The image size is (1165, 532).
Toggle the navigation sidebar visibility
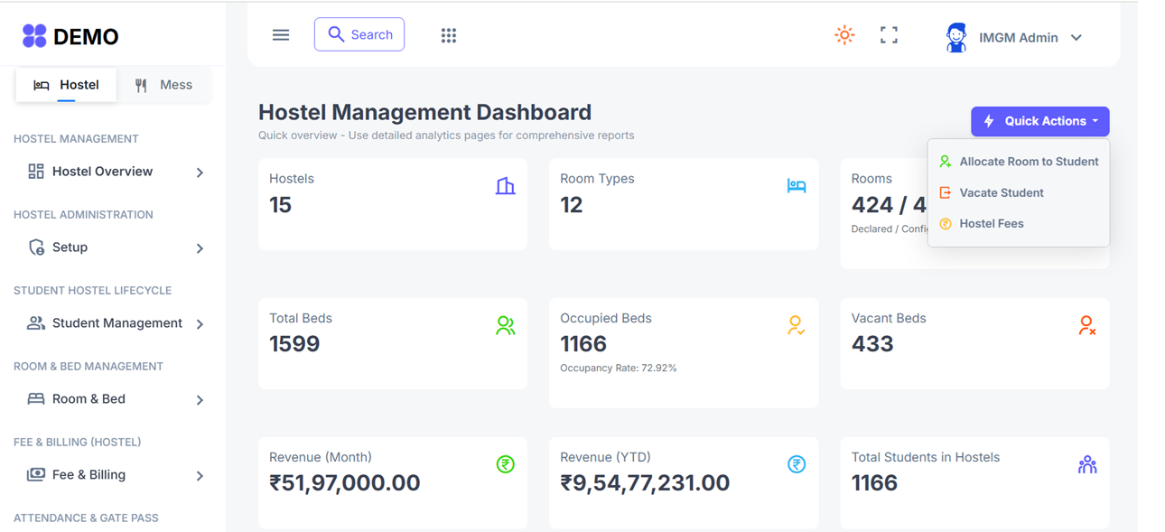tap(280, 34)
